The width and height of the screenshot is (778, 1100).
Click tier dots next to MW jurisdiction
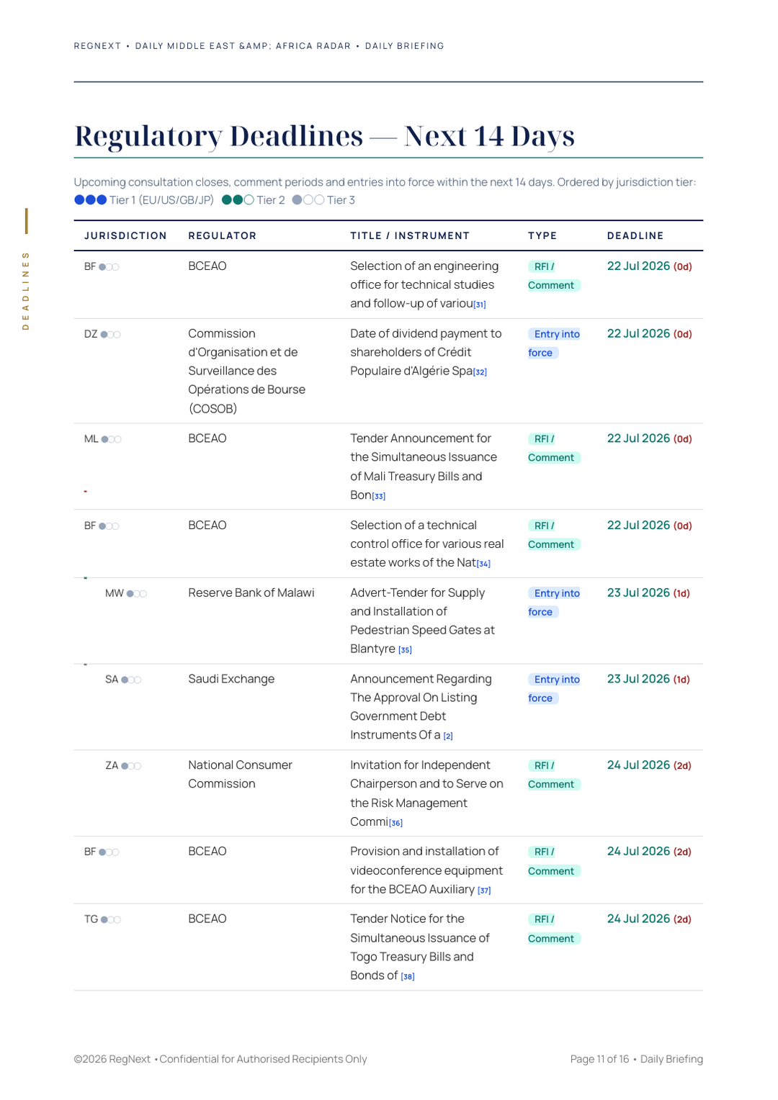tap(137, 594)
